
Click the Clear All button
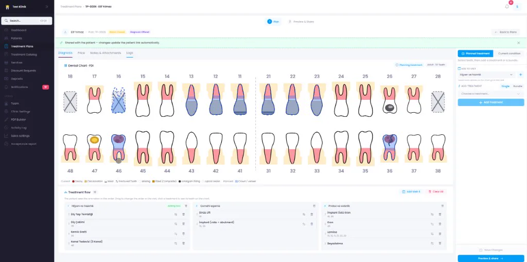tap(435, 191)
